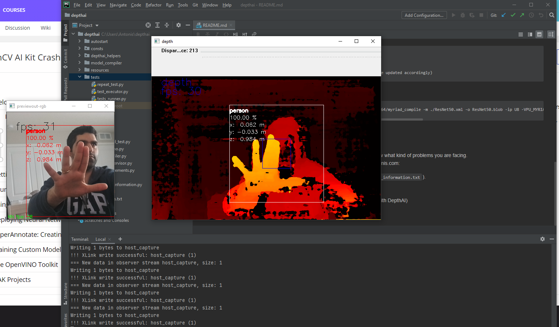559x327 pixels.
Task: Open repeat_test.py in project tree
Action: click(110, 84)
